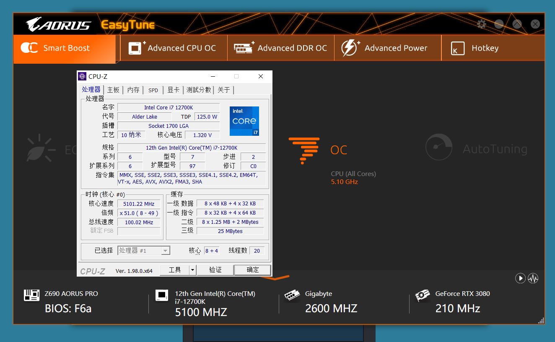Click the Advanced CPU OC chip icon
555x342 pixels.
pyautogui.click(x=137, y=48)
